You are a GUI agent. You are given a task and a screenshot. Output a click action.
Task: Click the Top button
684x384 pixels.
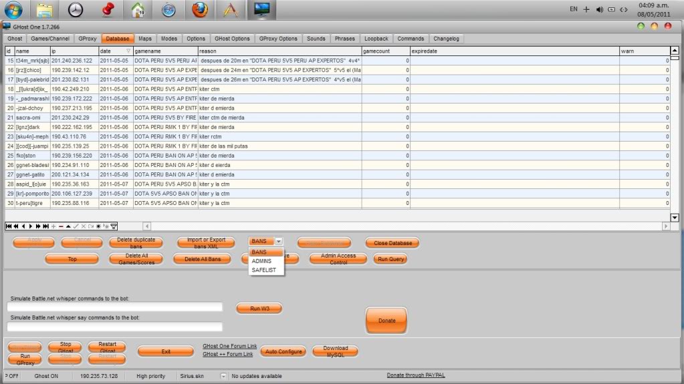pyautogui.click(x=72, y=259)
